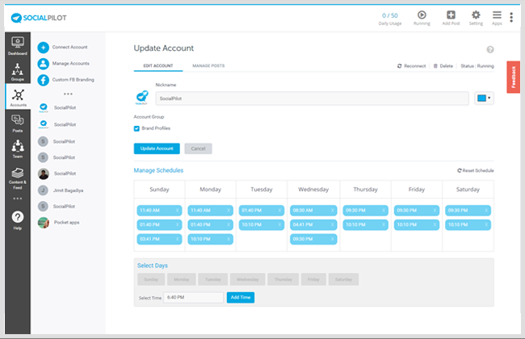This screenshot has height=339, width=525.
Task: Switch to the Edit Account tab
Action: (x=158, y=65)
